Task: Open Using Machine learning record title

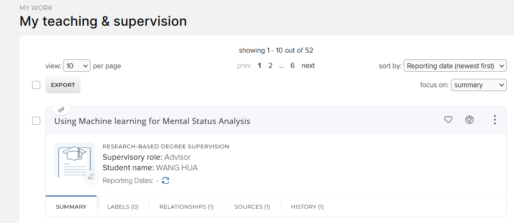Action: 152,121
